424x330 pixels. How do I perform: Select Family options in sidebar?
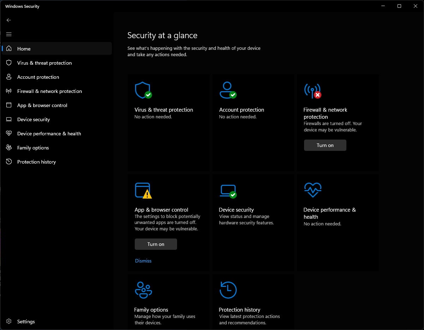tap(57, 148)
